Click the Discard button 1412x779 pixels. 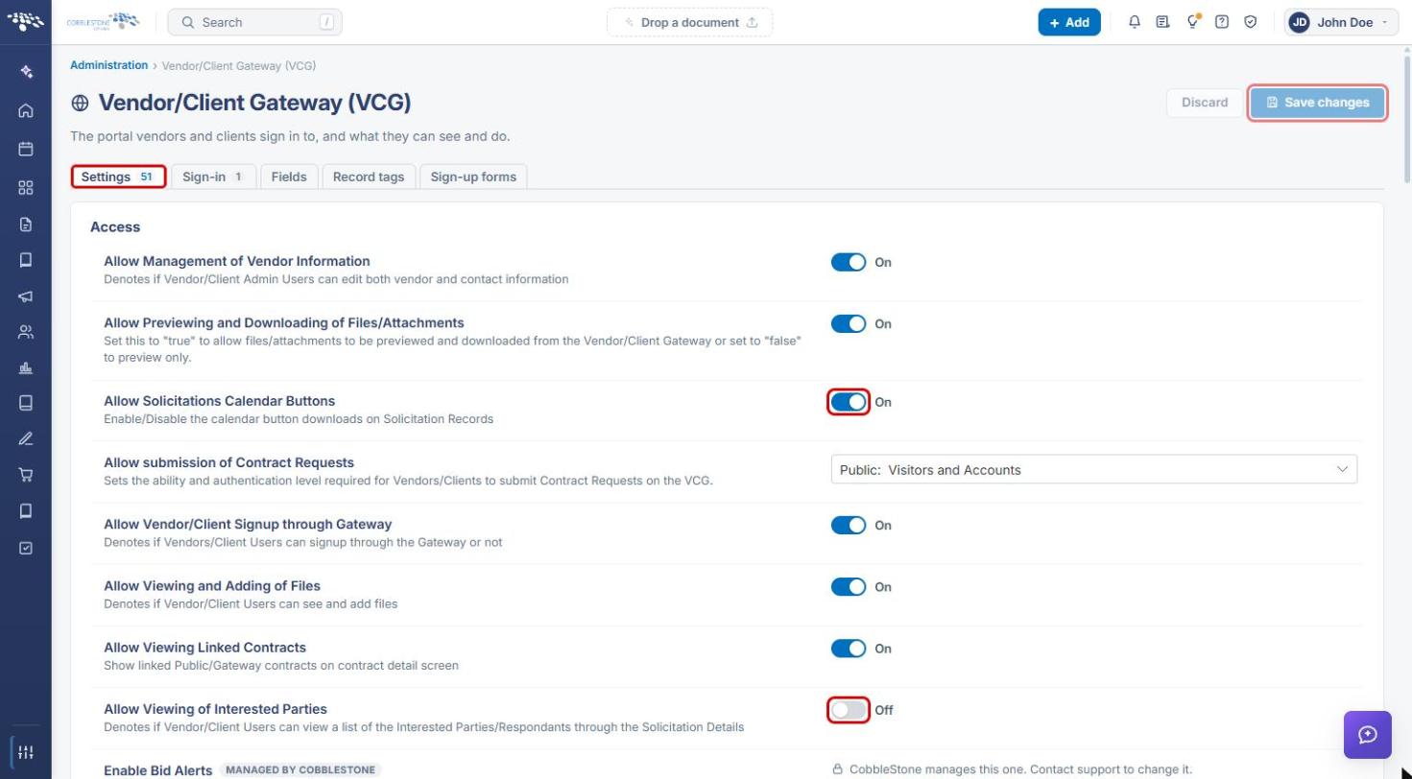(1205, 103)
